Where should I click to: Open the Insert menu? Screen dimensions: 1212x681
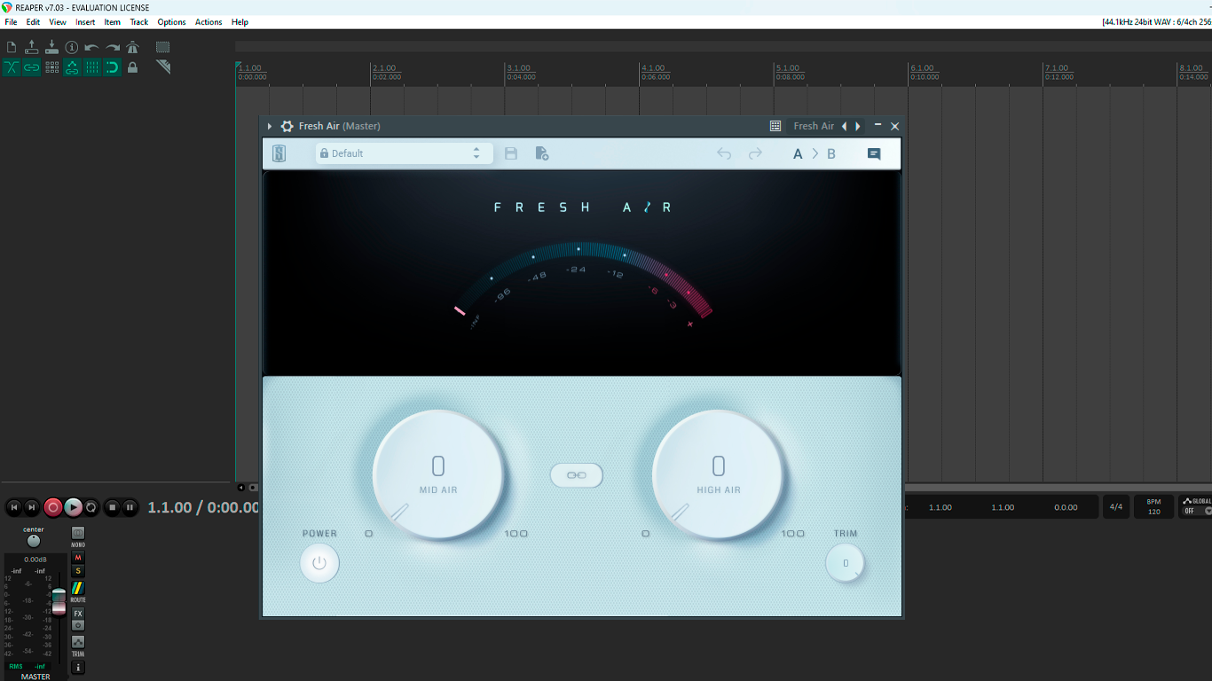[85, 22]
